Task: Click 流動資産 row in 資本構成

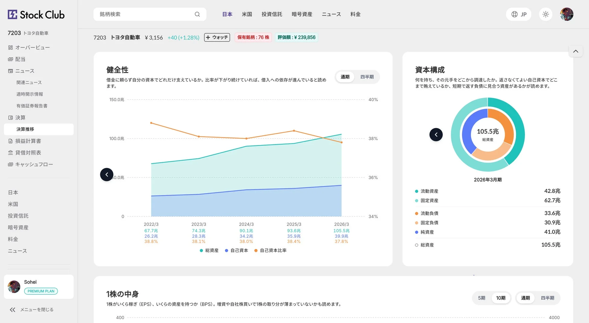Action: click(x=488, y=191)
